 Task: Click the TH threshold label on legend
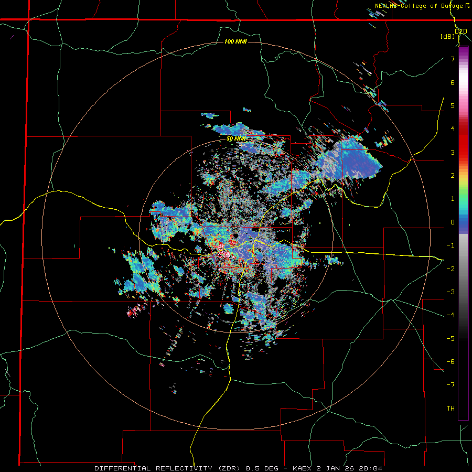tap(450, 409)
